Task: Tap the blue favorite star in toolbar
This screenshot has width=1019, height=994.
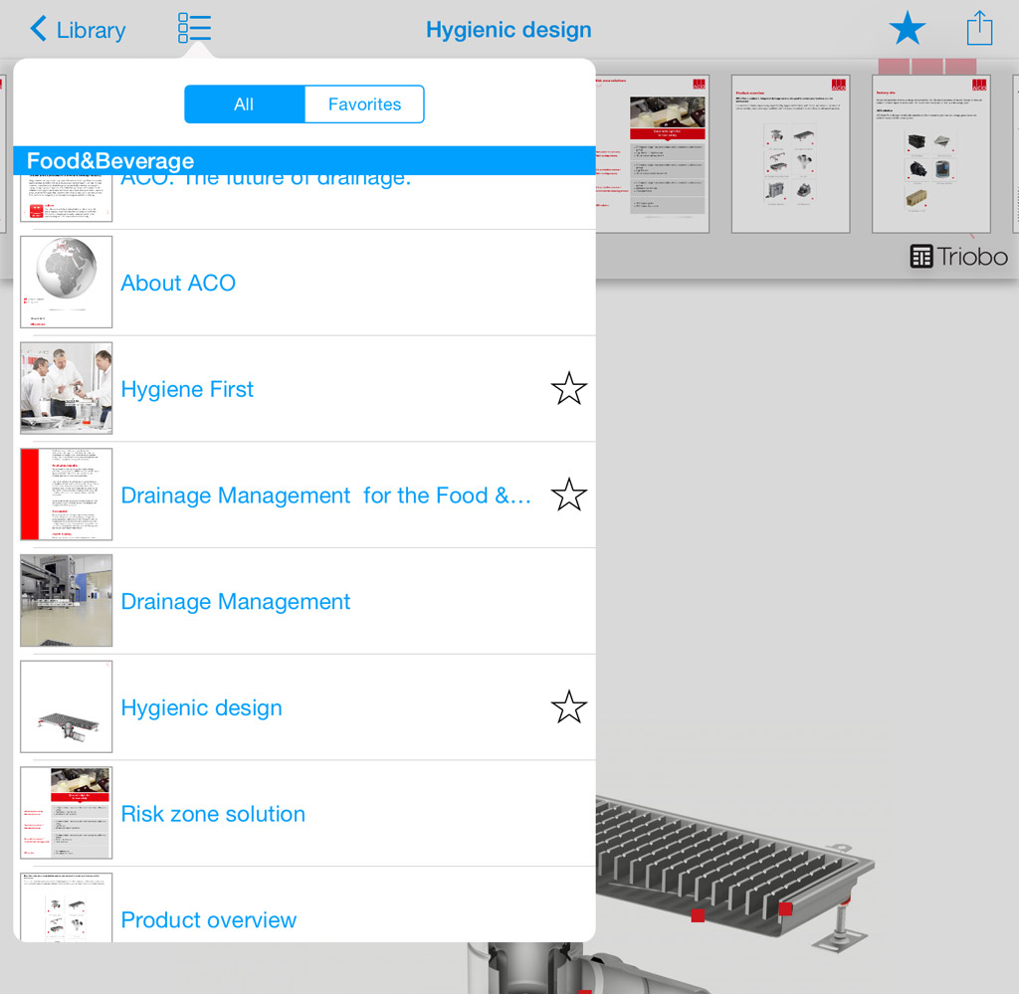Action: [x=907, y=29]
